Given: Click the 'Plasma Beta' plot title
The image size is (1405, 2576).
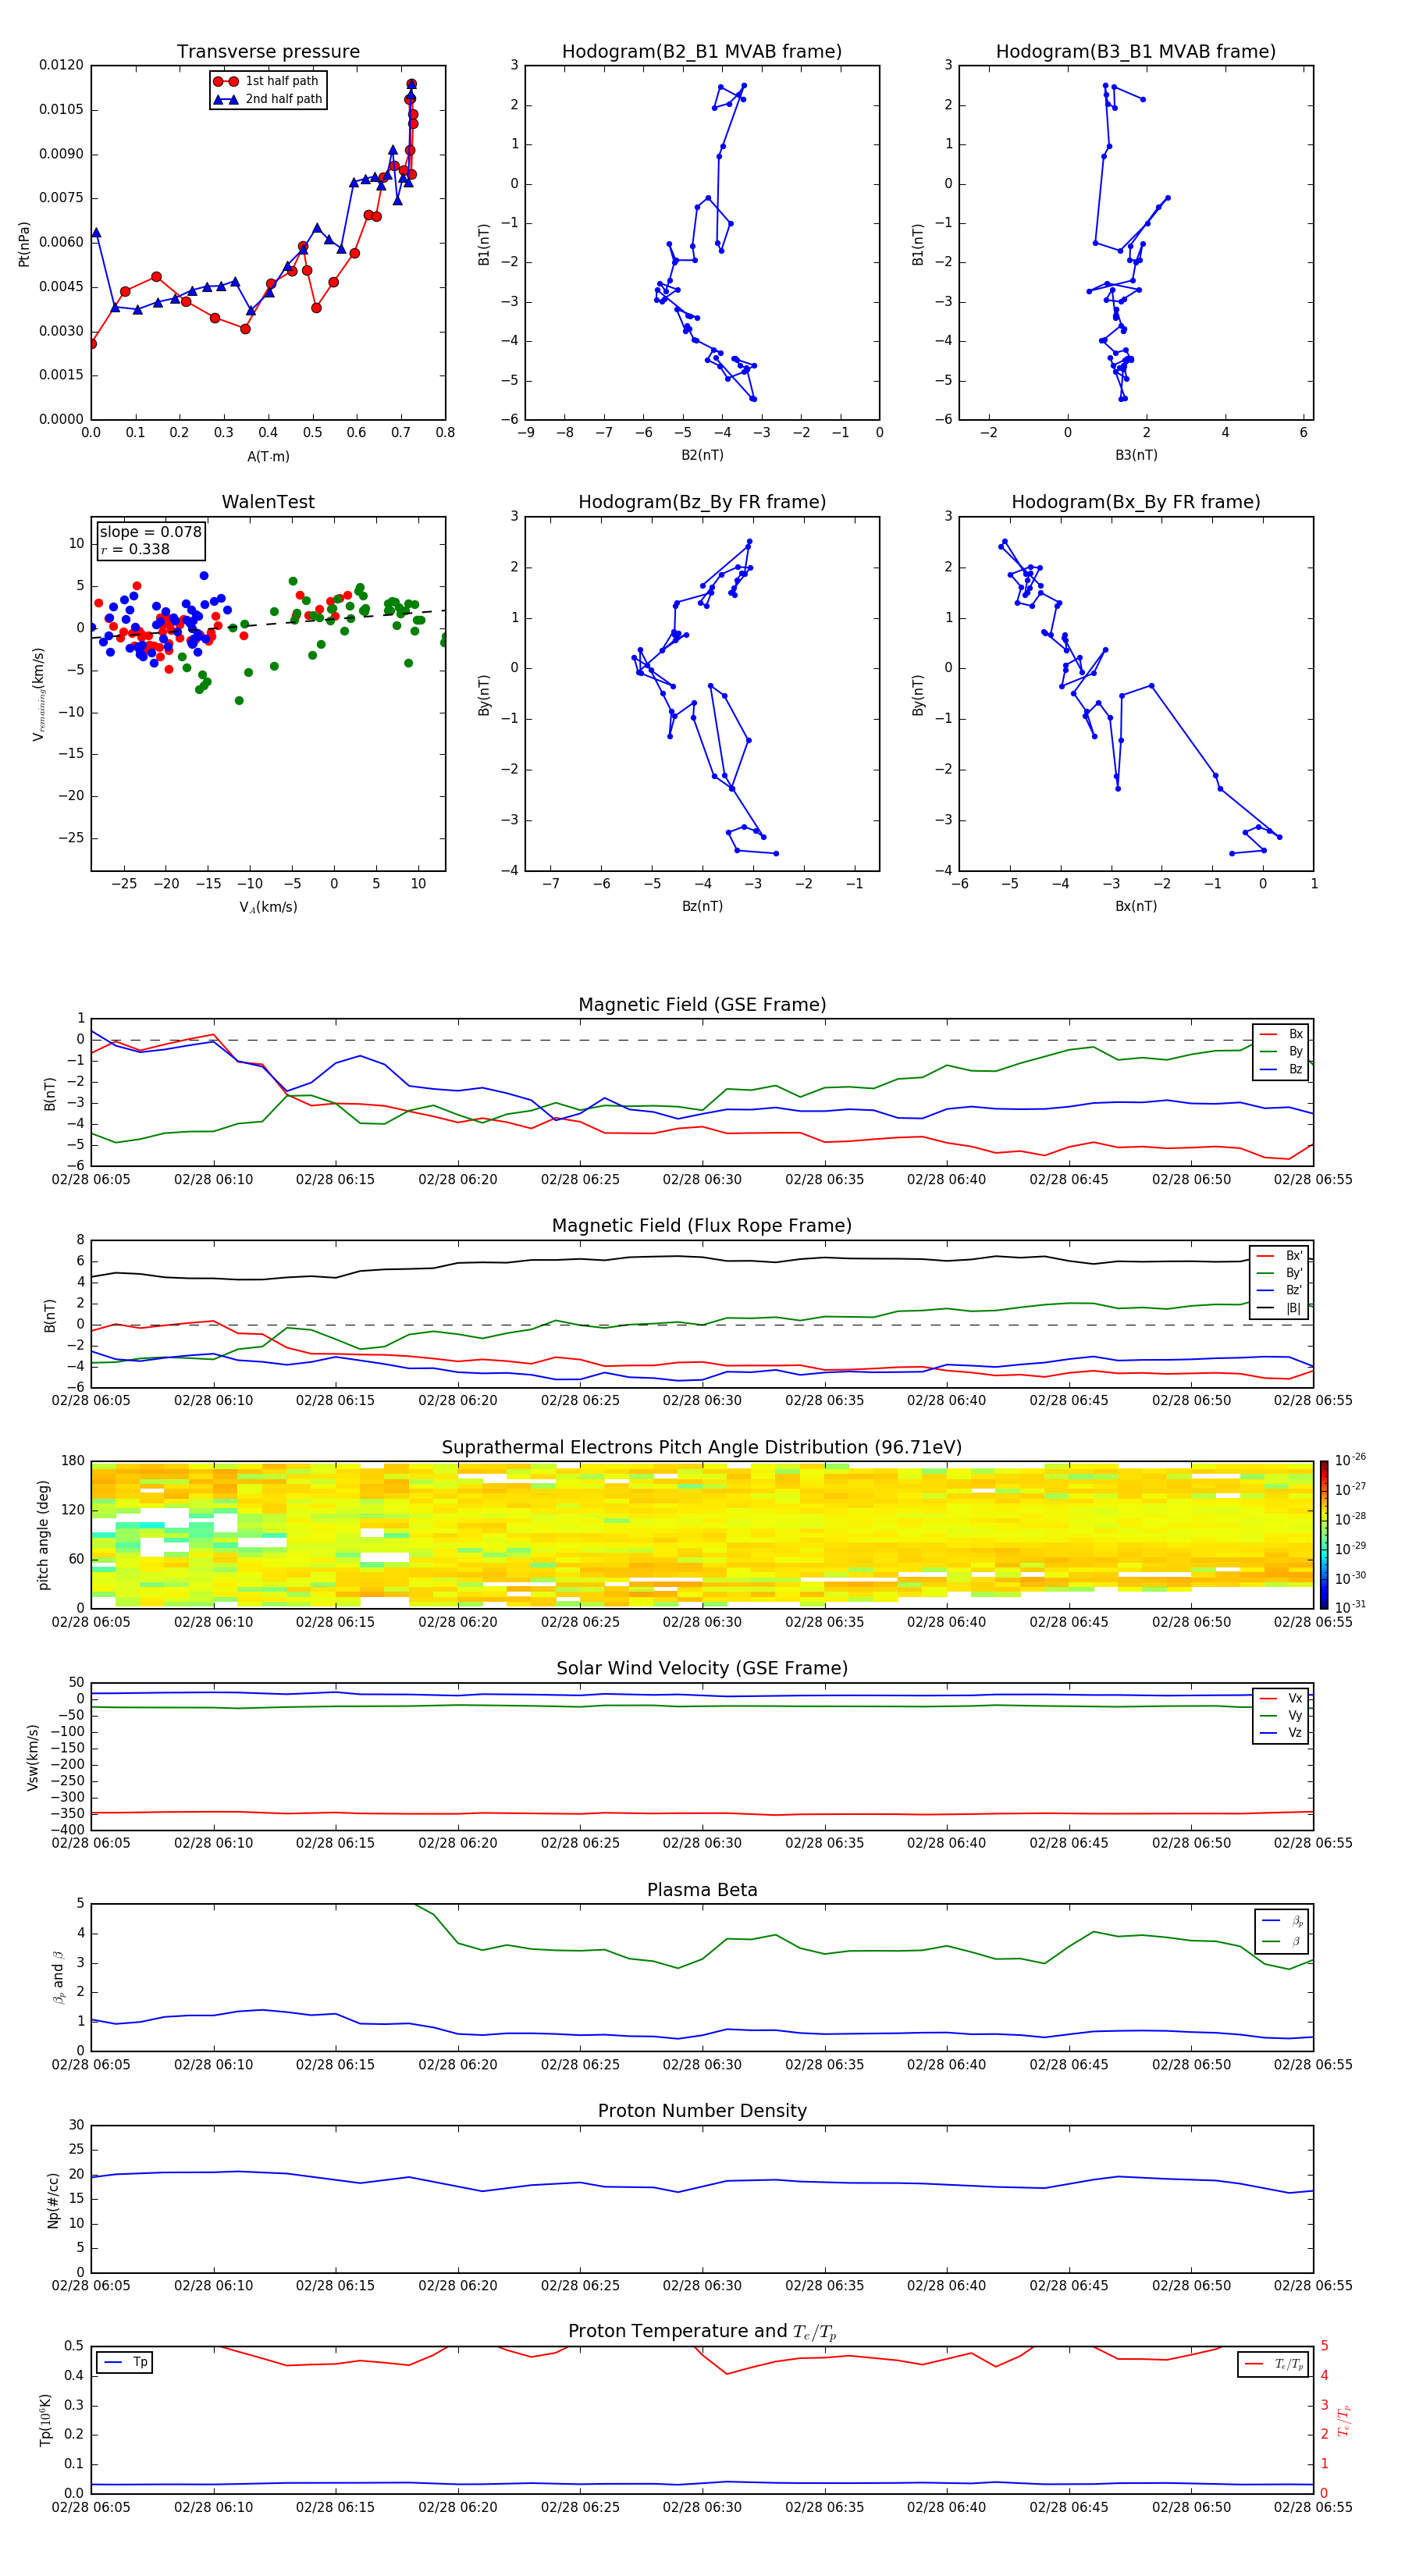Looking at the screenshot, I should [x=702, y=1890].
